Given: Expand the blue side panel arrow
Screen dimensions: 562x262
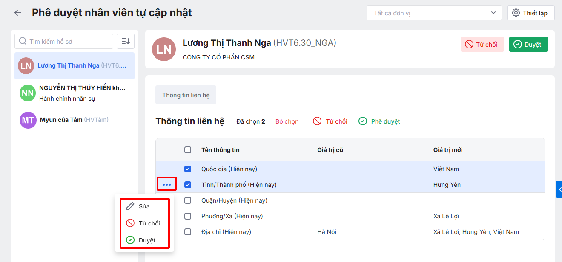Looking at the screenshot, I should point(559,189).
